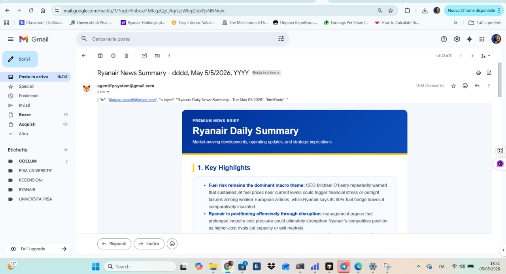Show more bookmarks chevron
This screenshot has width=506, height=274.
[455, 23]
